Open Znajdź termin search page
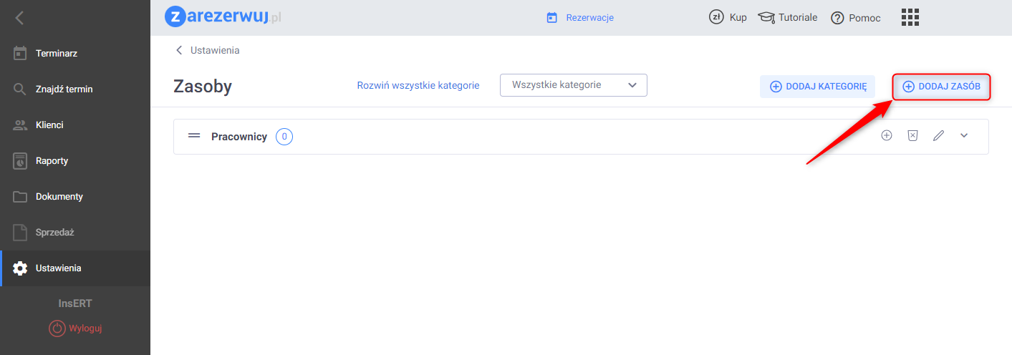This screenshot has width=1012, height=355. point(75,89)
